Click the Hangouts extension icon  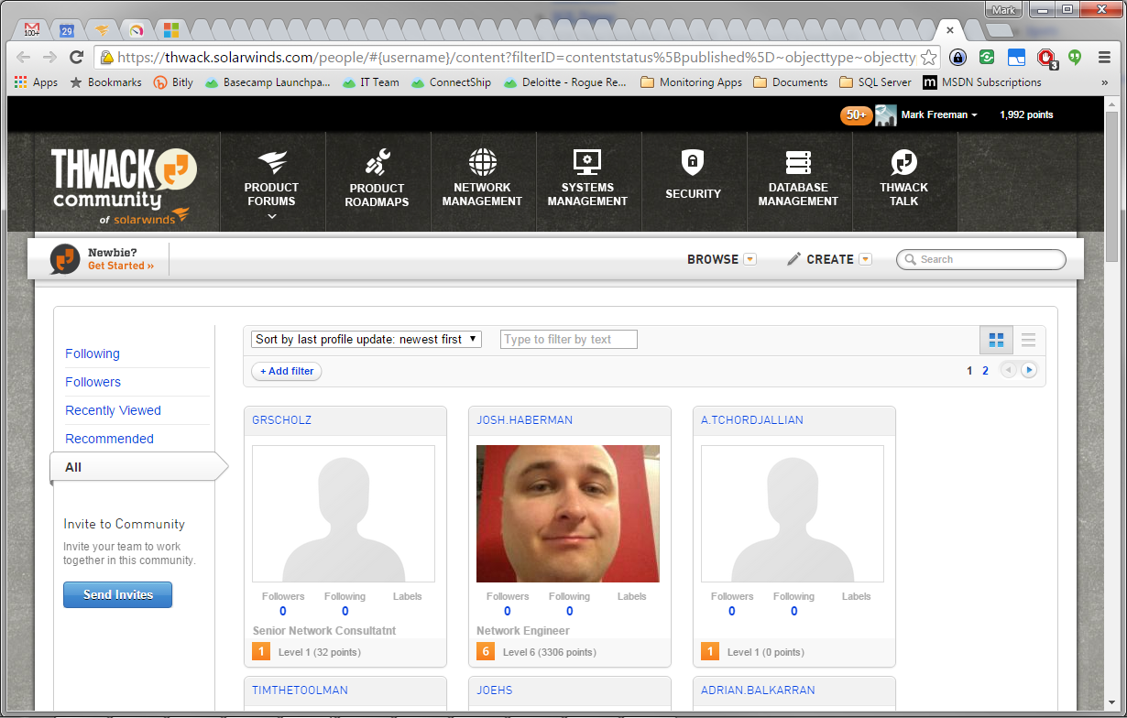1074,57
